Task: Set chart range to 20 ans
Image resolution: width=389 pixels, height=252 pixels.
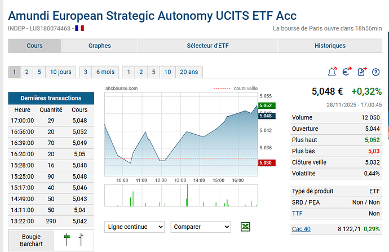Action: pyautogui.click(x=188, y=72)
